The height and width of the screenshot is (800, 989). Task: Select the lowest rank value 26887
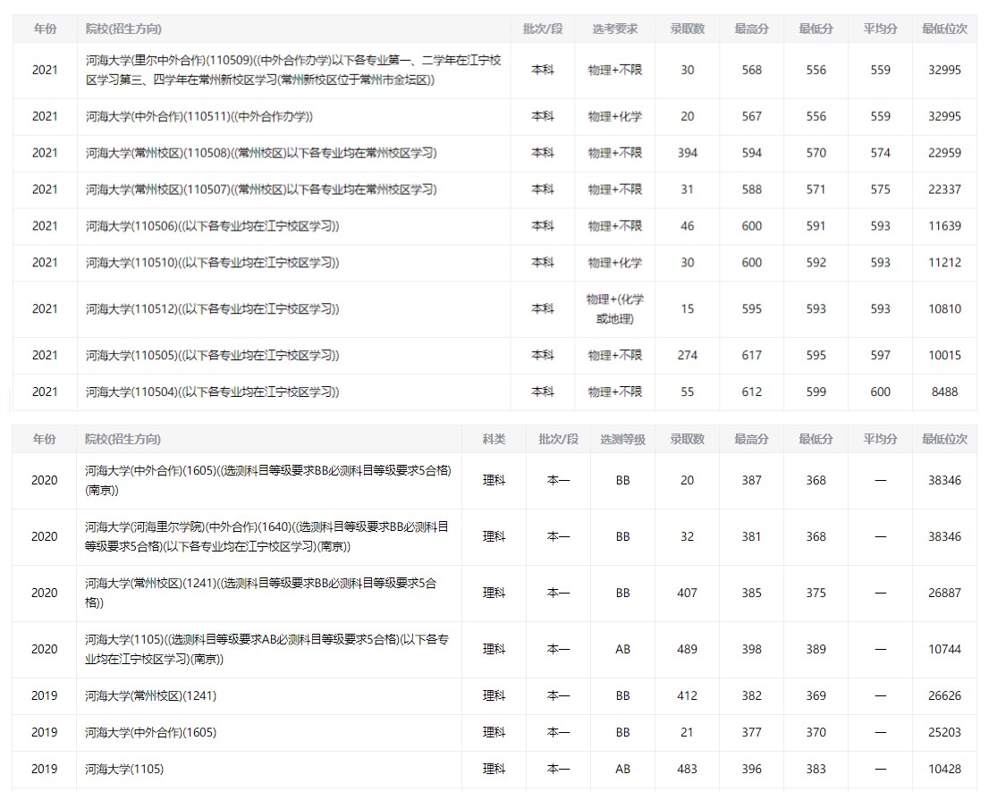pos(944,593)
